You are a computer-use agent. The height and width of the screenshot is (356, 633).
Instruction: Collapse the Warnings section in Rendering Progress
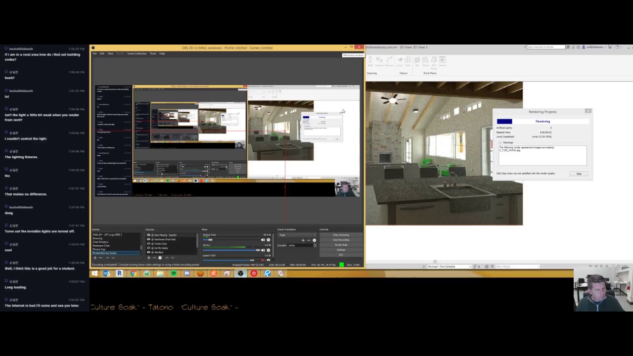(500, 142)
